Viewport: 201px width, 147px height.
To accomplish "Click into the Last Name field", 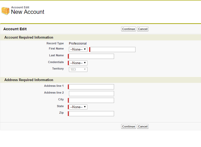I will 91,56.
